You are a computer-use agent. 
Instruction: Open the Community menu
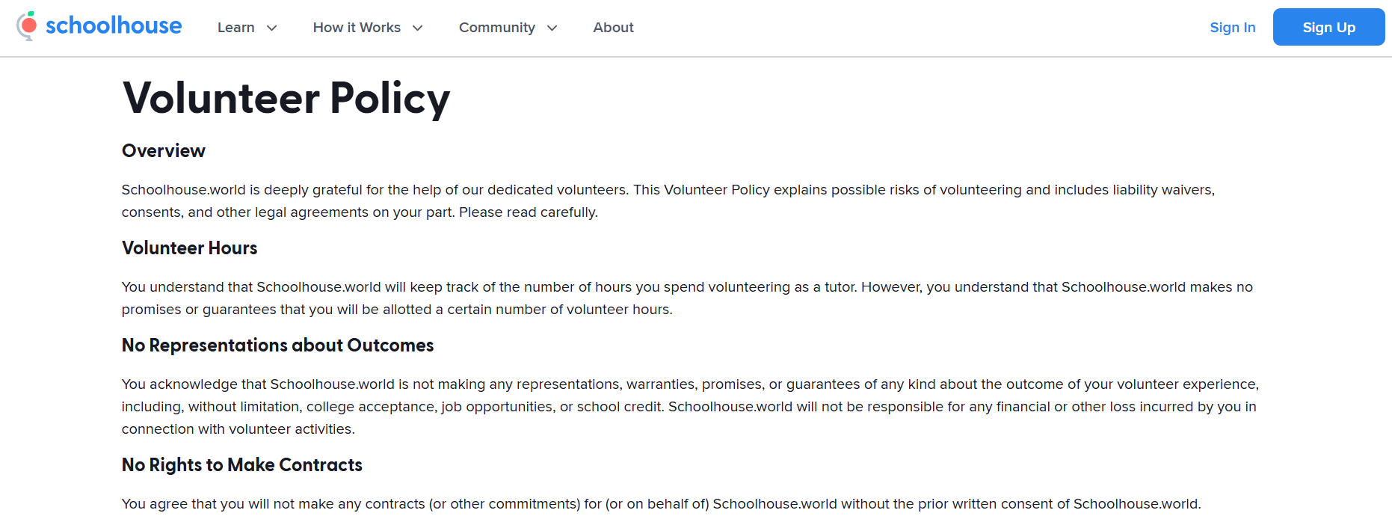coord(496,28)
